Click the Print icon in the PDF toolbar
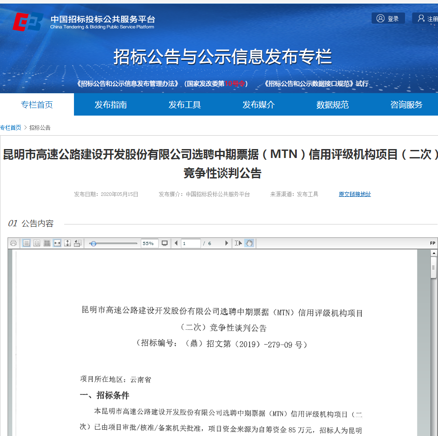Screen dimensions: 438x436 [13, 243]
